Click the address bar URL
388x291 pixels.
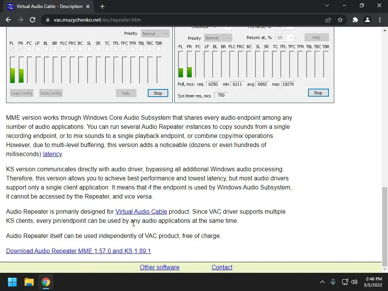pyautogui.click(x=97, y=20)
